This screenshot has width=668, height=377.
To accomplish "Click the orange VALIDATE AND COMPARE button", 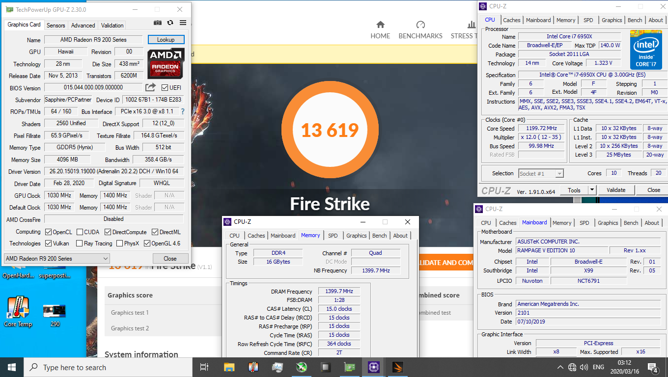I will 445,263.
